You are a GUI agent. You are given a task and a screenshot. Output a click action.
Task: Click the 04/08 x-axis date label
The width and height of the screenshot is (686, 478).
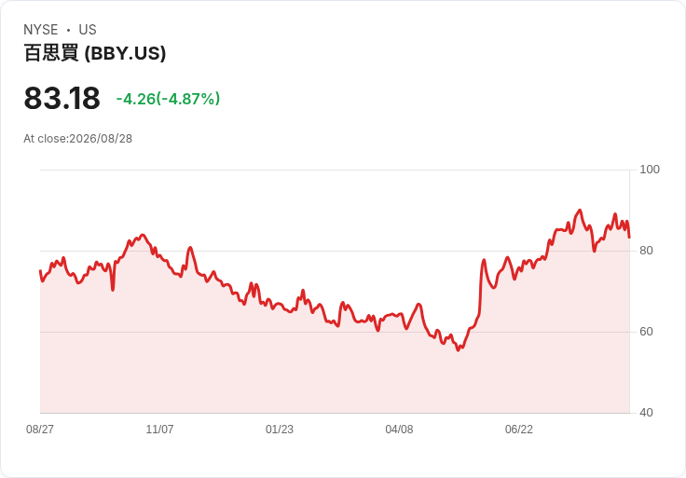point(399,430)
